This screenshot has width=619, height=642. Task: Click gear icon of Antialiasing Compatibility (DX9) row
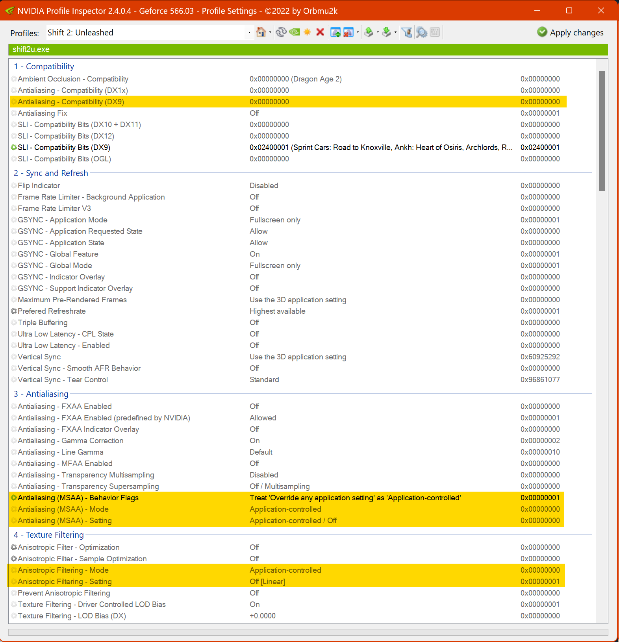(14, 102)
